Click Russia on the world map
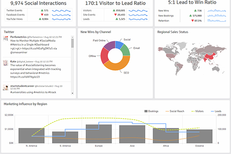 click(x=209, y=50)
